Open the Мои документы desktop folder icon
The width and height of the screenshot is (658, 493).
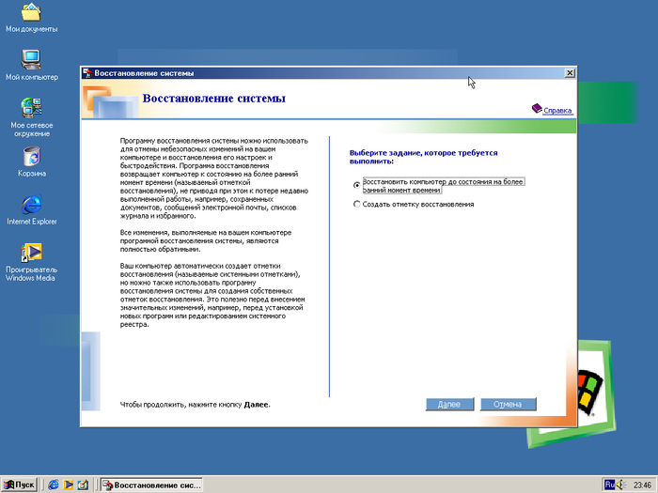[31, 13]
